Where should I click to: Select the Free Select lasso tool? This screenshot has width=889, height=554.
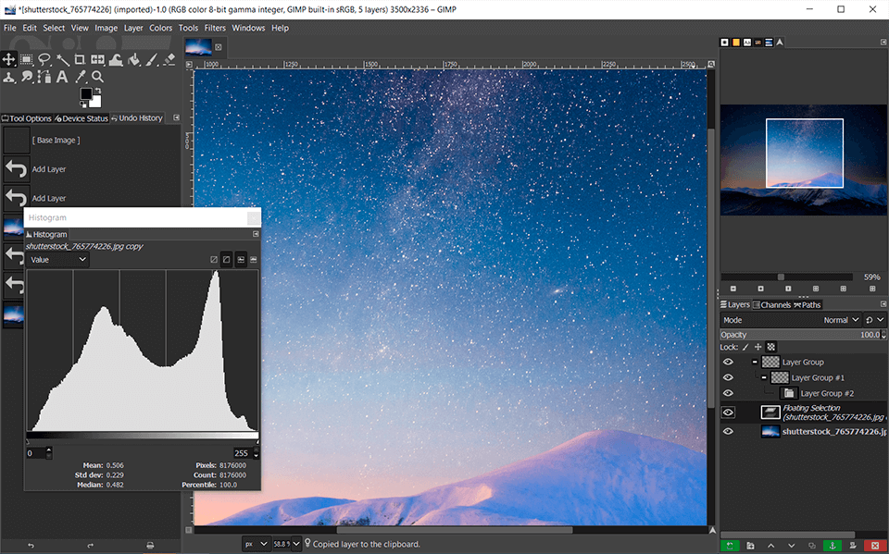[x=44, y=59]
